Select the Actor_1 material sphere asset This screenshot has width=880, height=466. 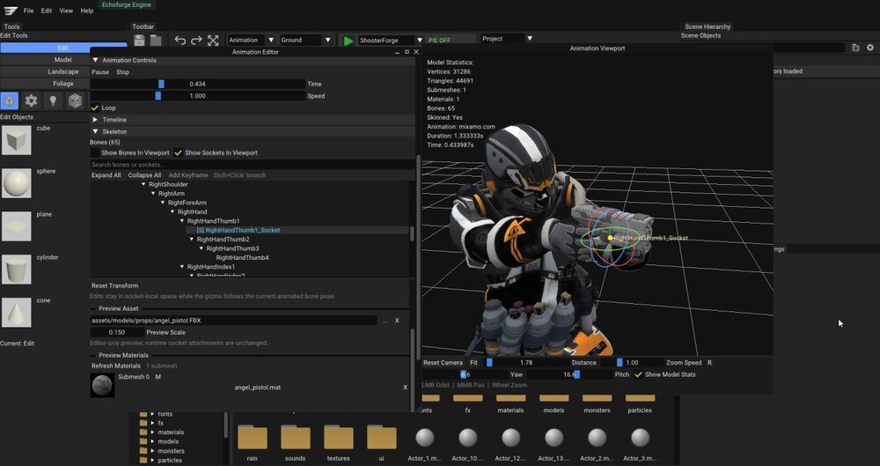pyautogui.click(x=425, y=437)
